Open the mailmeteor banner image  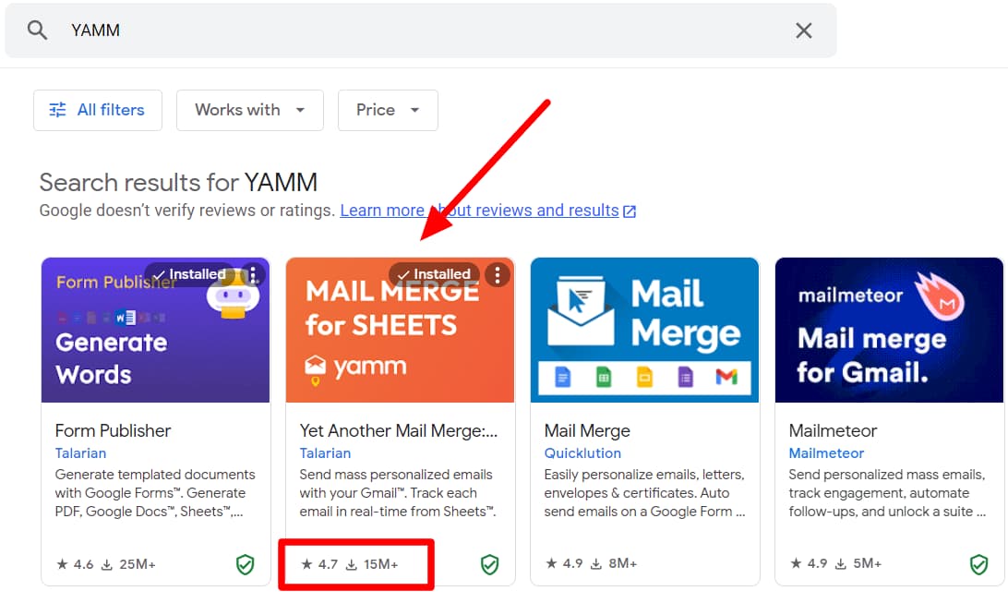[889, 331]
